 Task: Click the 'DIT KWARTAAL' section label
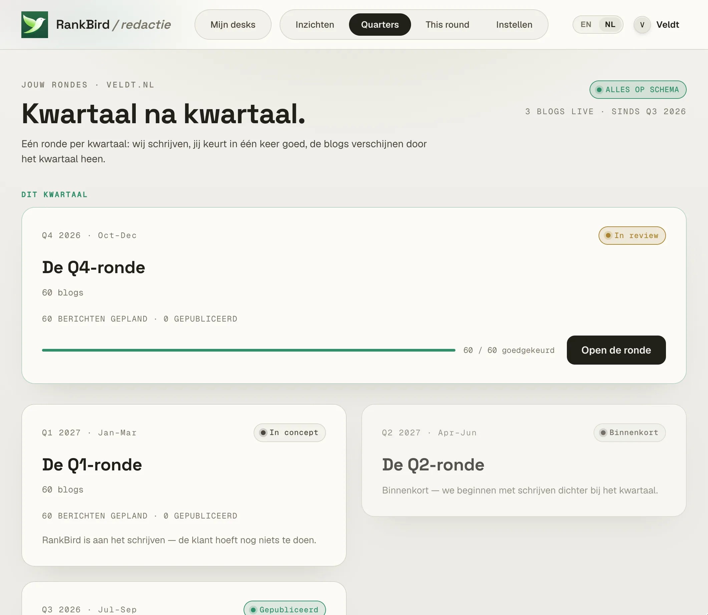(54, 195)
